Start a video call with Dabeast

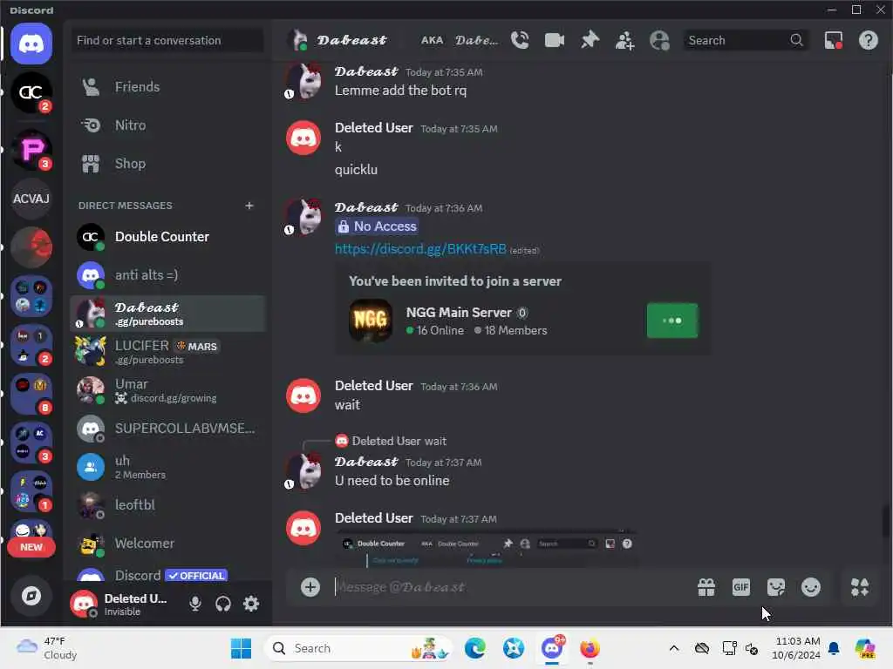coord(555,40)
